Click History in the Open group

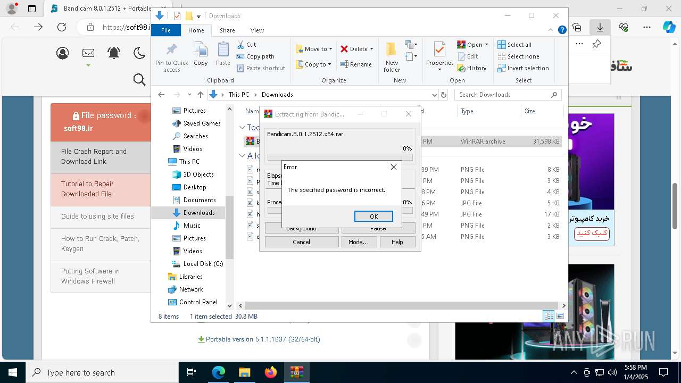coord(472,68)
